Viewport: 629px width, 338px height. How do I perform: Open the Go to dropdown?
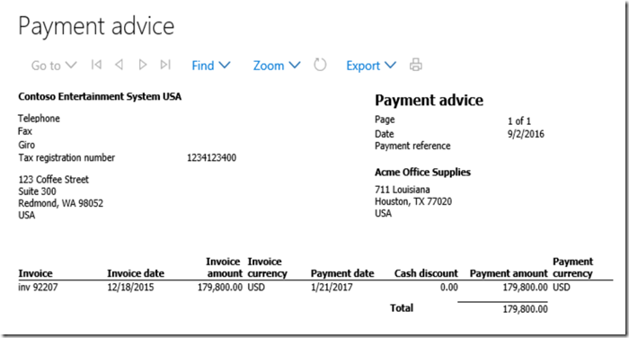pos(54,66)
